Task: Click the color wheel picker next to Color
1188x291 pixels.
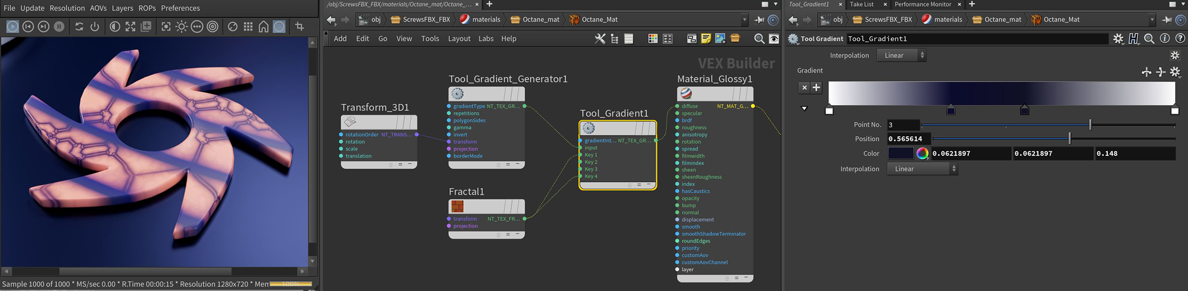Action: tap(922, 153)
